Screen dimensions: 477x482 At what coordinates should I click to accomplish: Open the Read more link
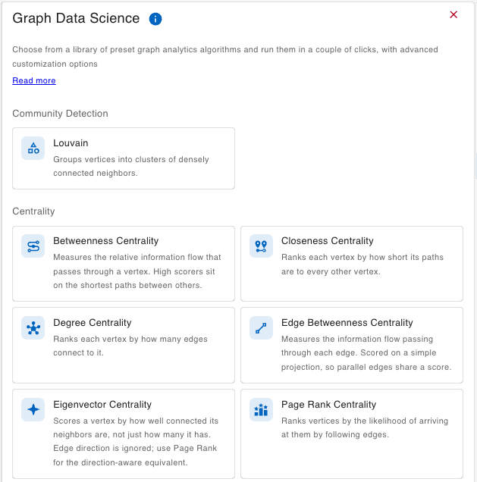(x=34, y=80)
